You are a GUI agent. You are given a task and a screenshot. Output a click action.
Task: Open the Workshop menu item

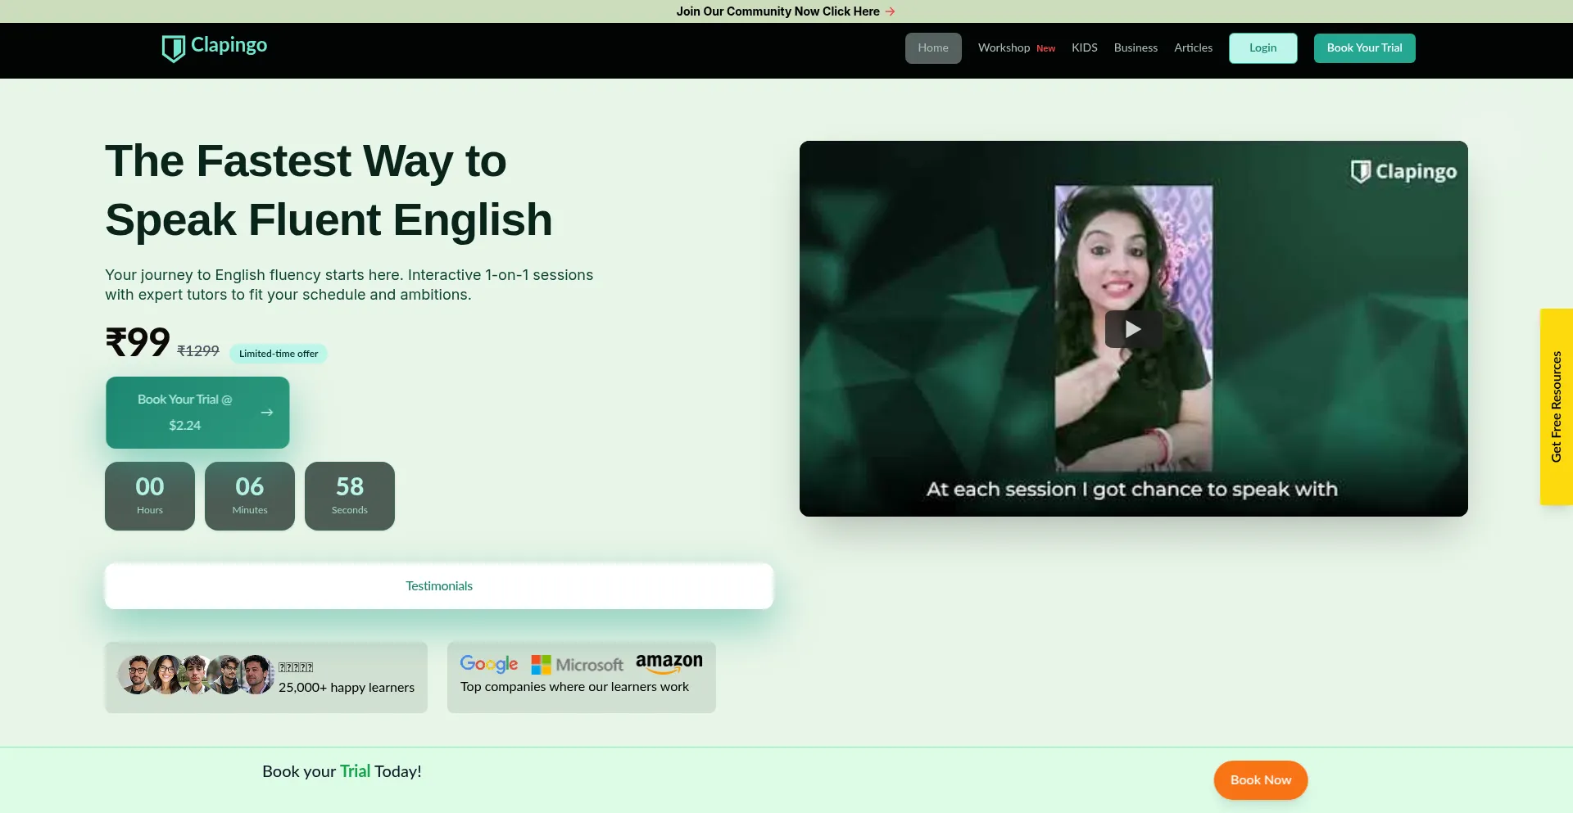(x=1004, y=48)
